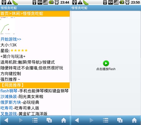The width and height of the screenshot is (141, 125).
Task: Tap USB icon in right status bar
Action: click(x=74, y=2)
